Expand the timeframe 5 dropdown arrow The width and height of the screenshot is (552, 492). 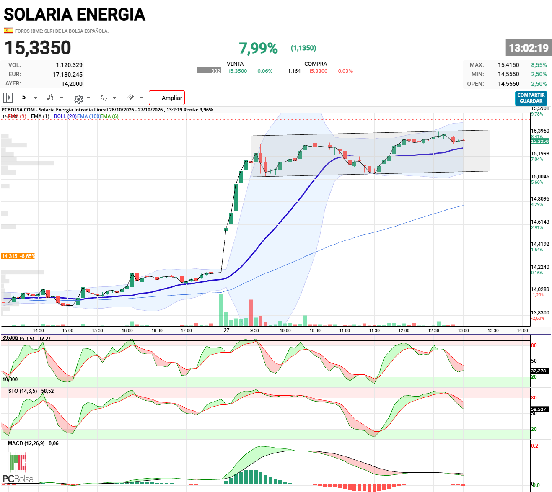point(35,98)
